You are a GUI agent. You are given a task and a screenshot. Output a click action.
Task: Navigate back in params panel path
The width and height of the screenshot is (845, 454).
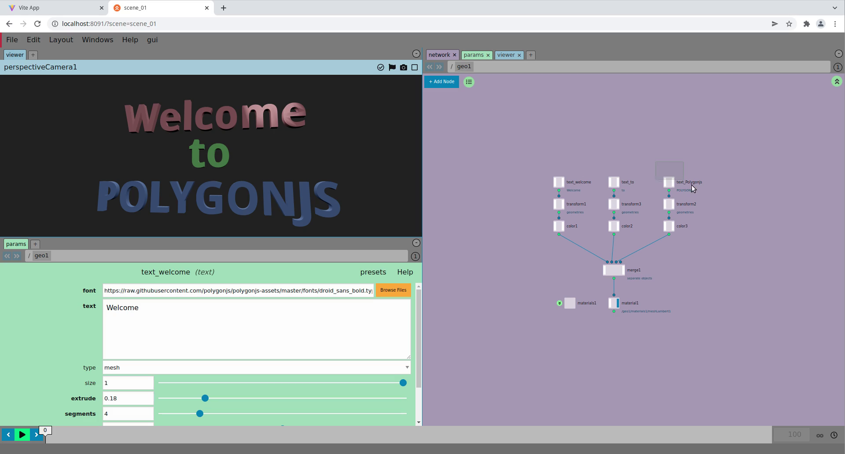tap(7, 256)
